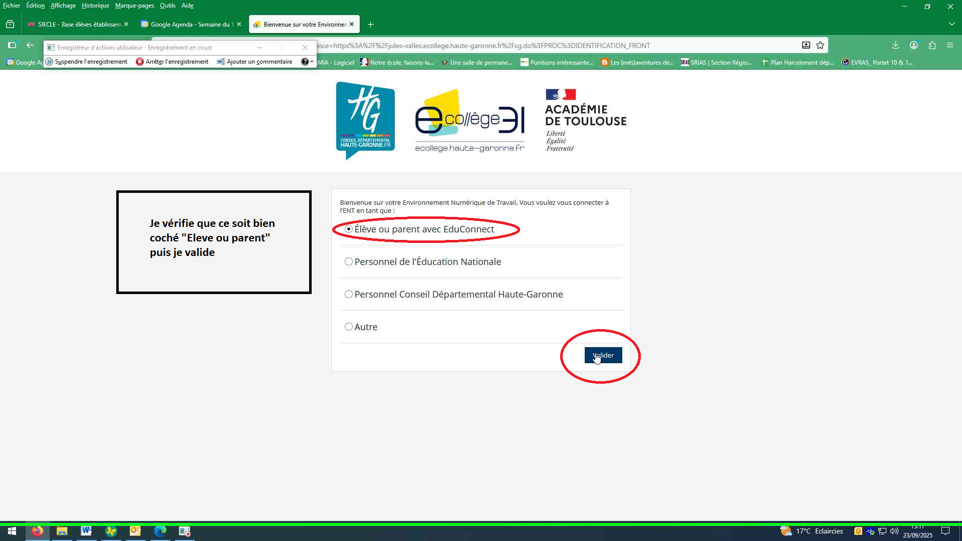
Task: Open Microsoft Edge from the taskbar
Action: (x=160, y=531)
